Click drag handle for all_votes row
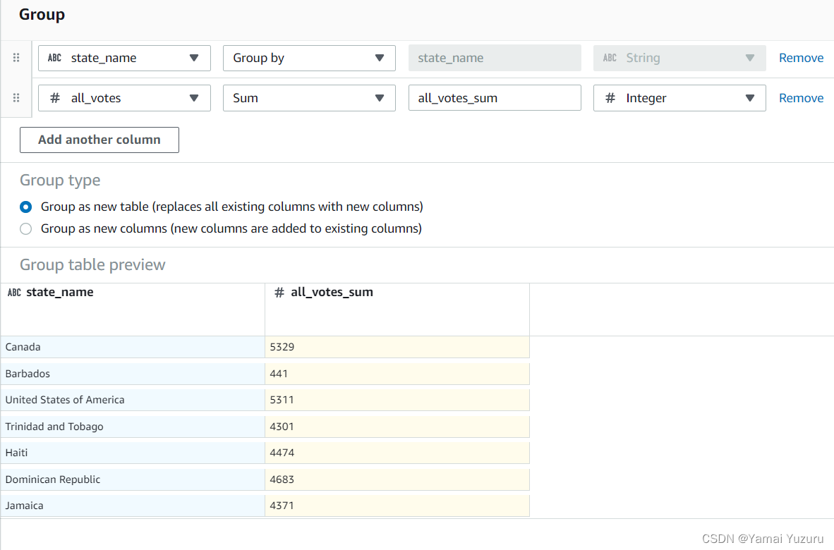The image size is (834, 550). click(16, 98)
